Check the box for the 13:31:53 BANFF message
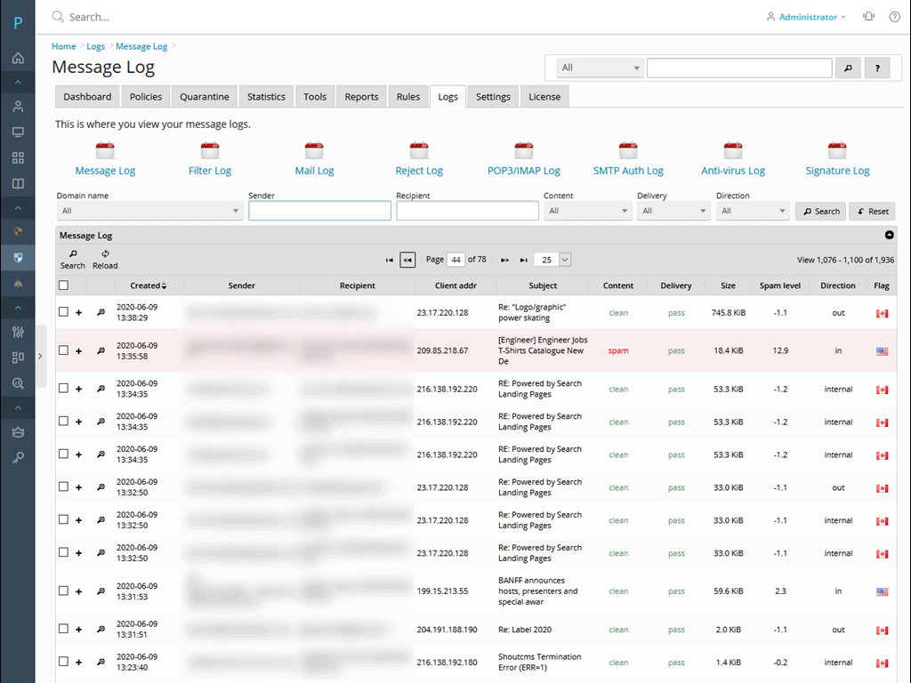 [63, 591]
